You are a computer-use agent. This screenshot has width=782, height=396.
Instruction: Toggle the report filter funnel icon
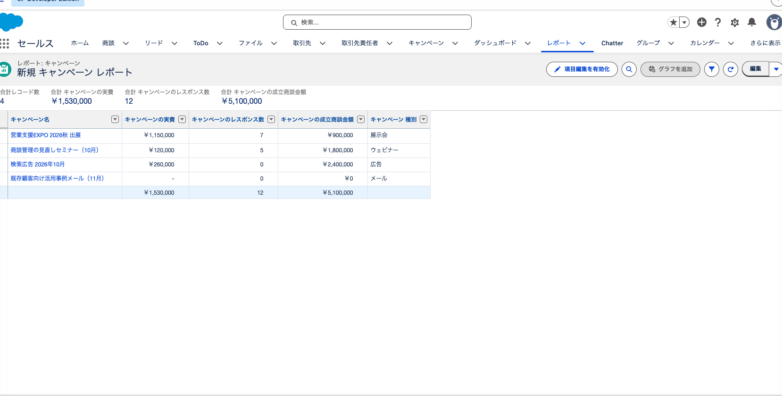click(712, 69)
